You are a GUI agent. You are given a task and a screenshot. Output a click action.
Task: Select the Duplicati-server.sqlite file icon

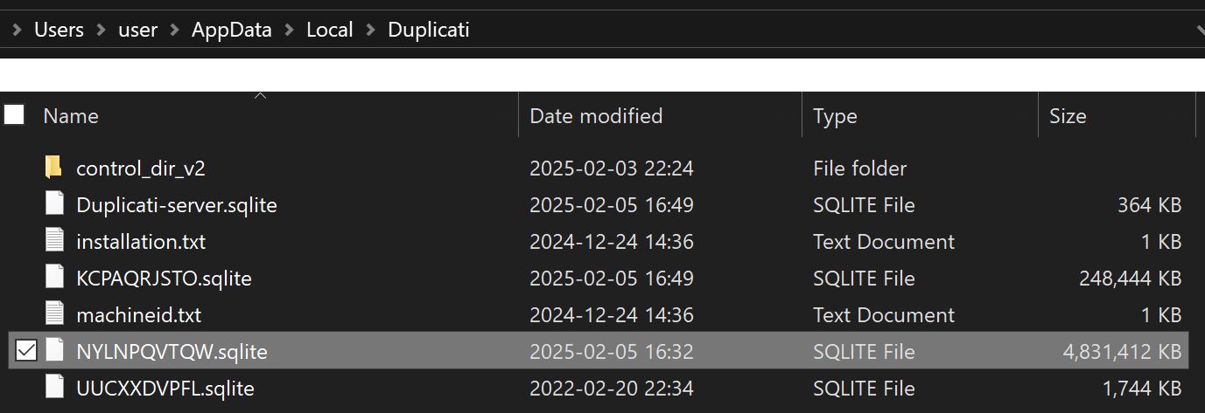(x=54, y=204)
